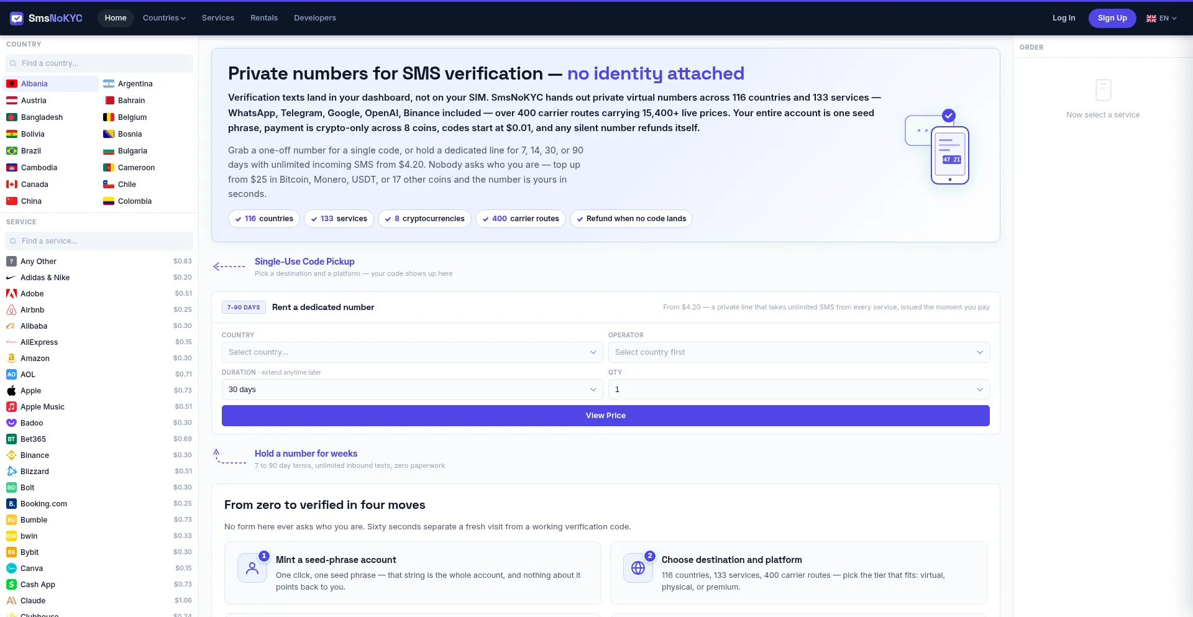The width and height of the screenshot is (1193, 617).
Task: Select the Alibaba service row
Action: 99,326
